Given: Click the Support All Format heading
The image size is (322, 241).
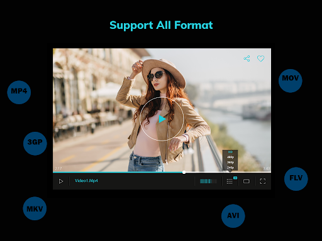Looking at the screenshot, I should coord(161,25).
